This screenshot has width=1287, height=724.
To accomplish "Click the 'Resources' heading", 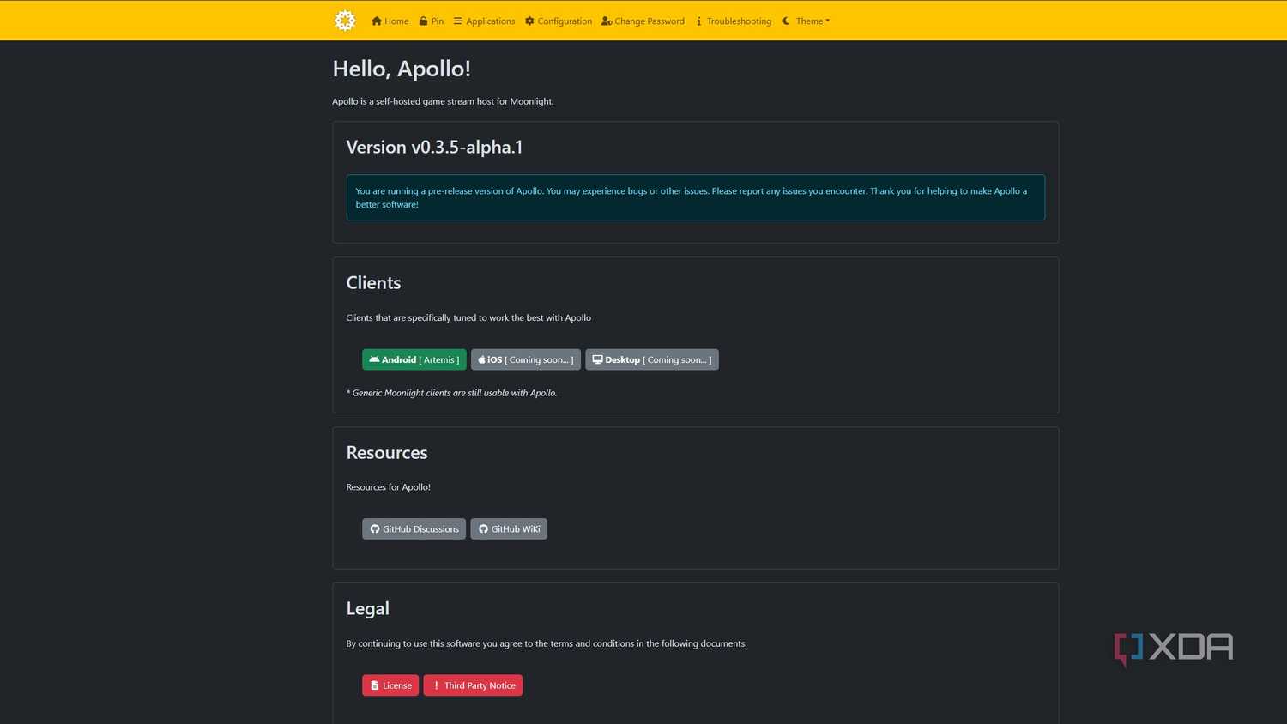I will point(387,453).
